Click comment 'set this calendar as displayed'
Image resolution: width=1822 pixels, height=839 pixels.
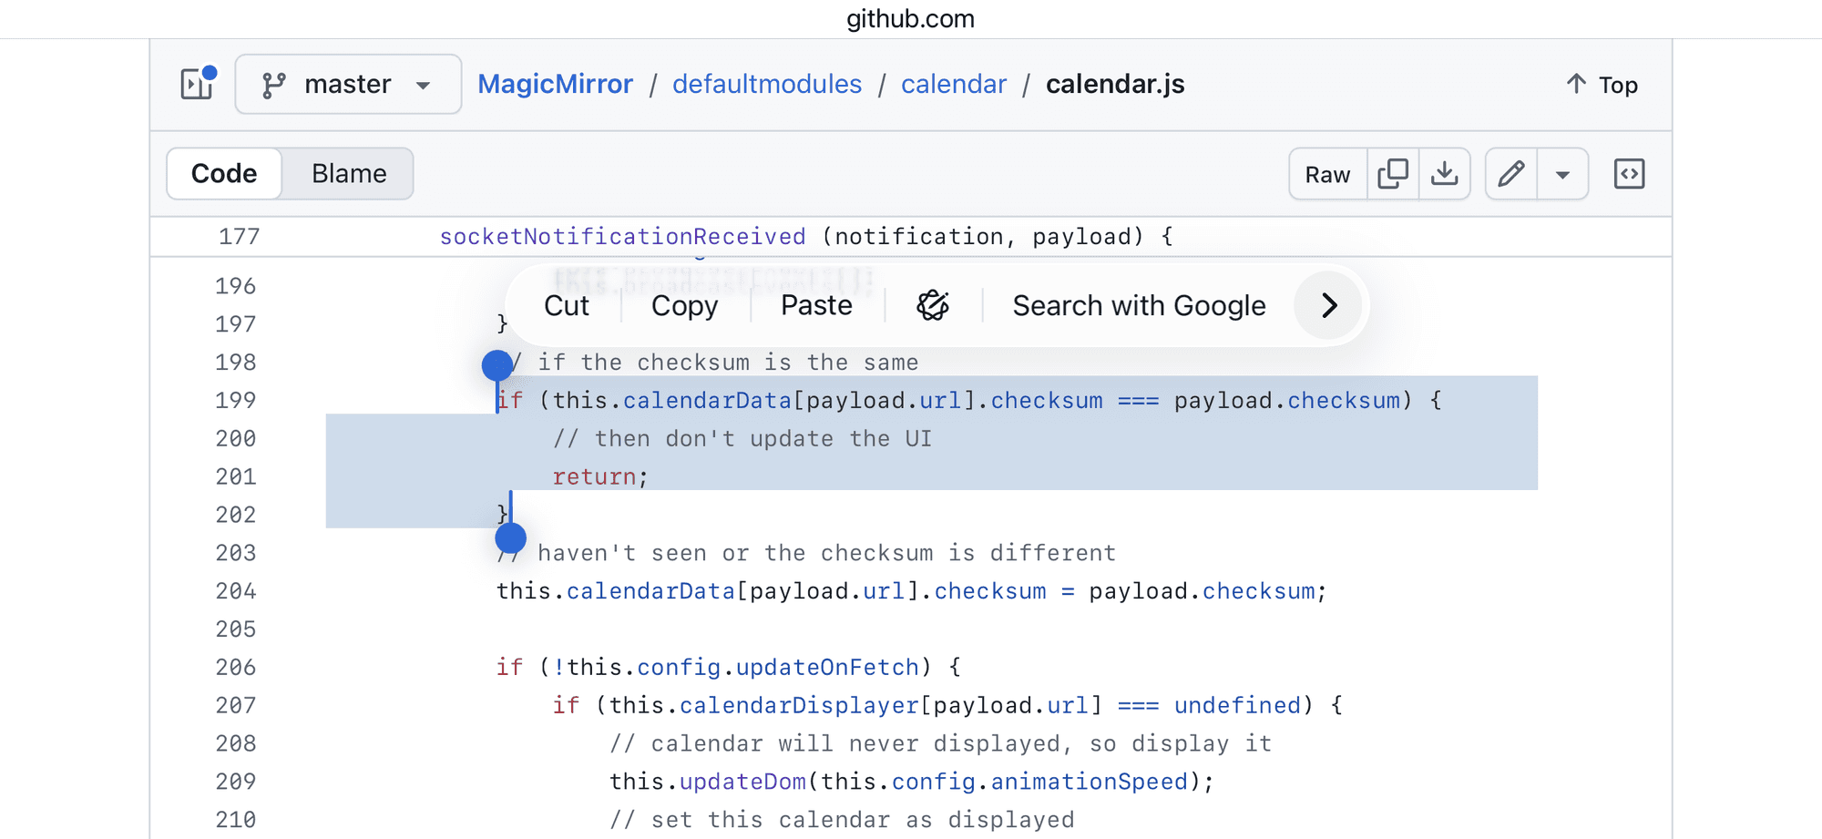pos(842,820)
